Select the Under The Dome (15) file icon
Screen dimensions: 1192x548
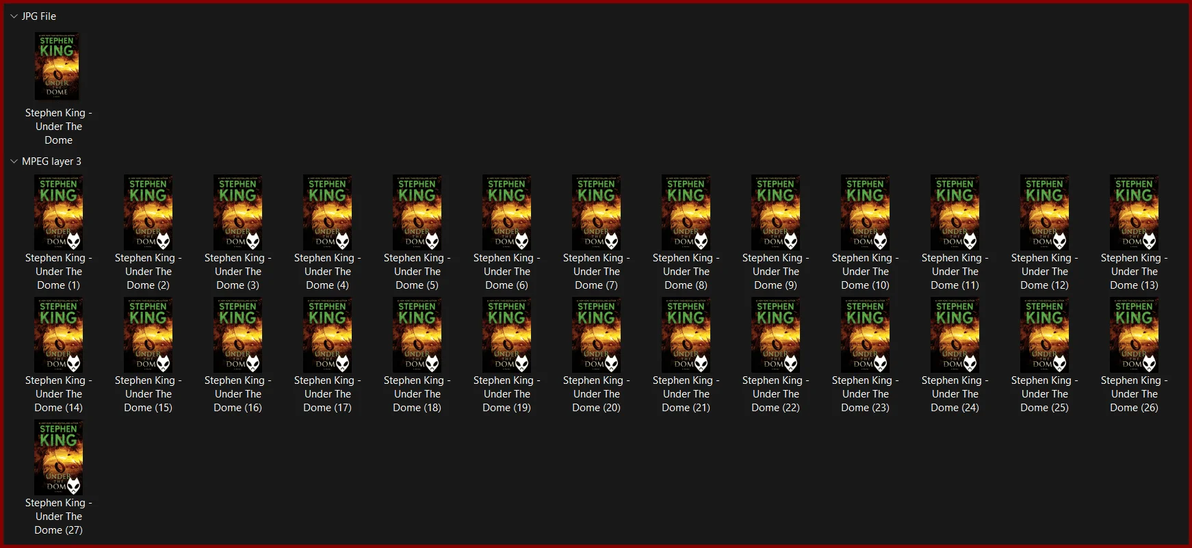coord(148,335)
